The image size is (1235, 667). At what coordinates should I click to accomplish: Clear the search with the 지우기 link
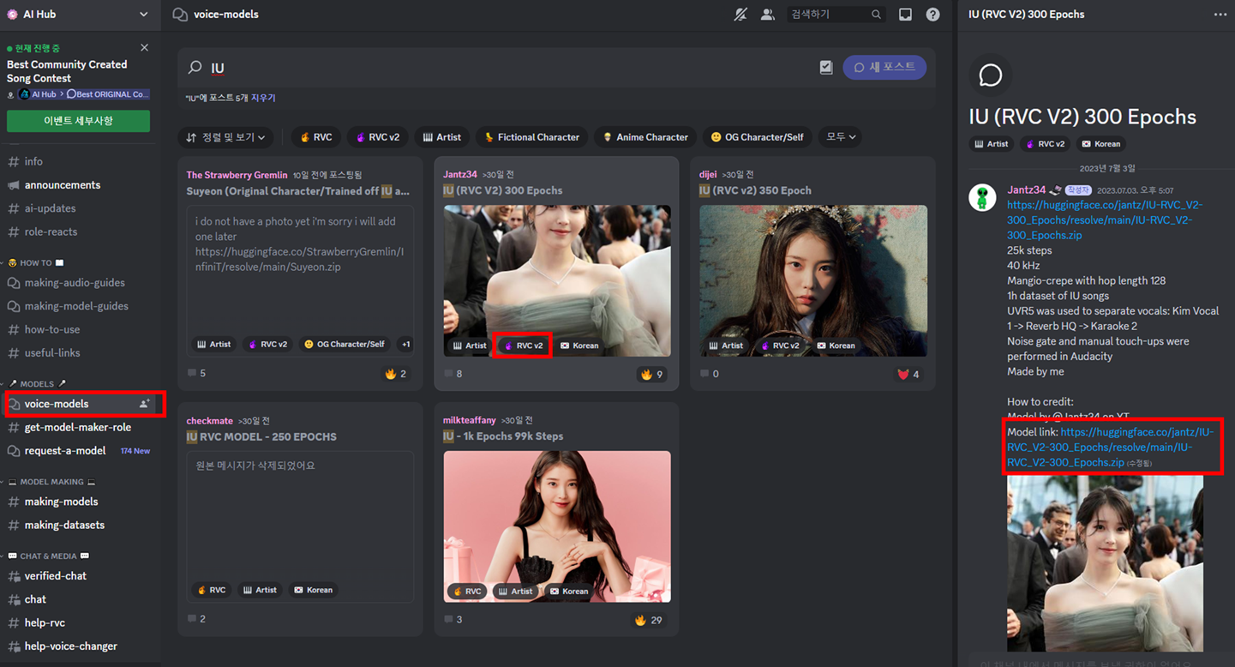(263, 99)
